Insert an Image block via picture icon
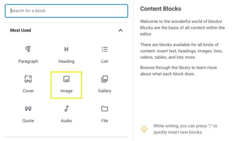Viewport: 233px width, 141px height. click(x=66, y=79)
